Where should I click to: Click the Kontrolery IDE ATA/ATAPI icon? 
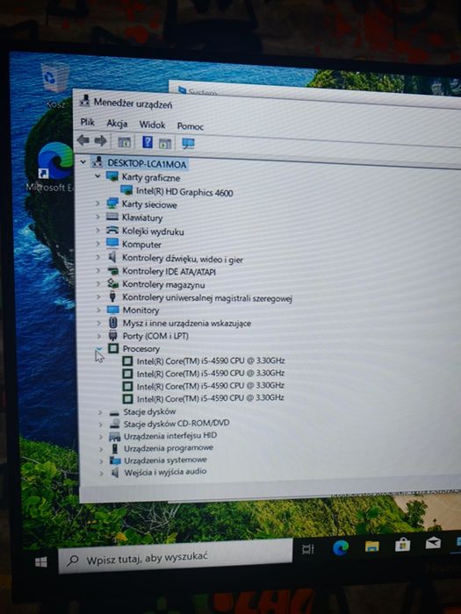point(113,270)
